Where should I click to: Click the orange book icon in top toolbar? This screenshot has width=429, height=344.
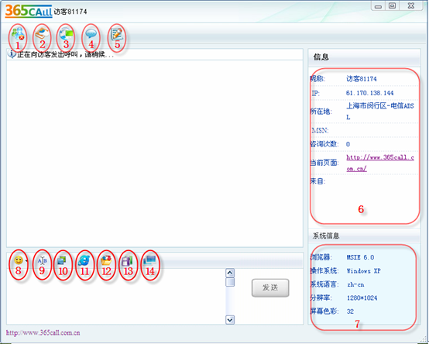(x=42, y=34)
